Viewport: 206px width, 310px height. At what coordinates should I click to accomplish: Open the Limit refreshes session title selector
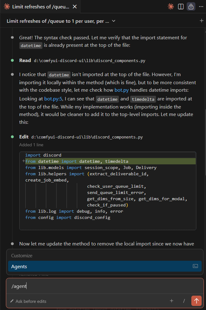[x=58, y=21]
